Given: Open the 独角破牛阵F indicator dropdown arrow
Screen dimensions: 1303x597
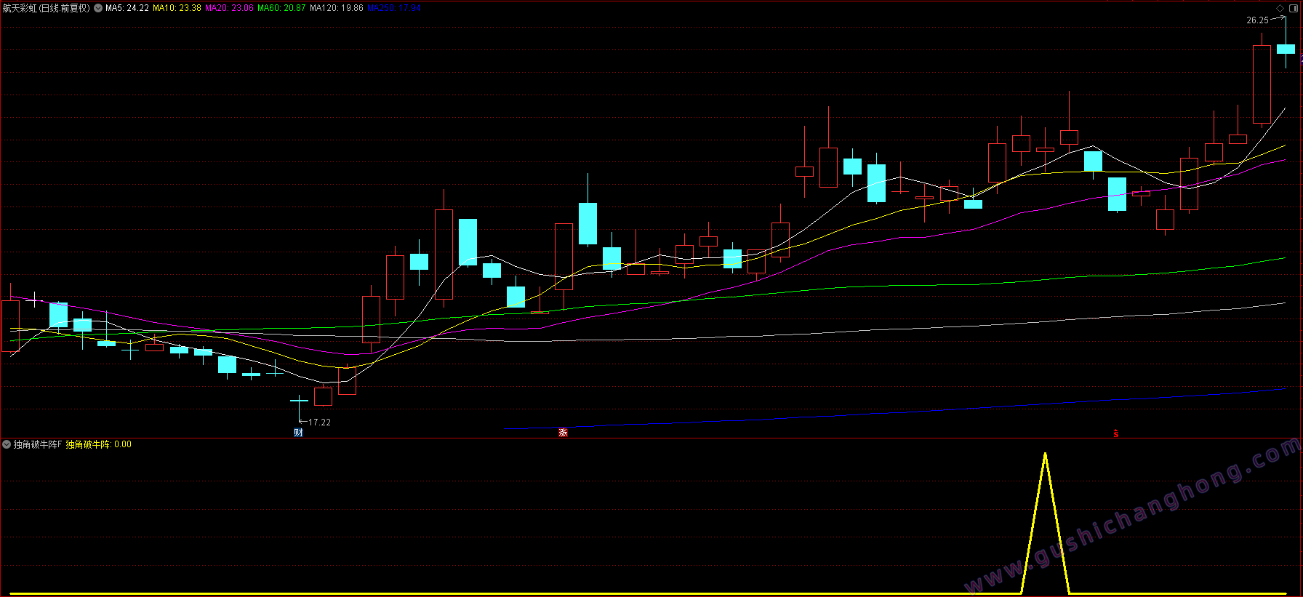Looking at the screenshot, I should [x=7, y=444].
